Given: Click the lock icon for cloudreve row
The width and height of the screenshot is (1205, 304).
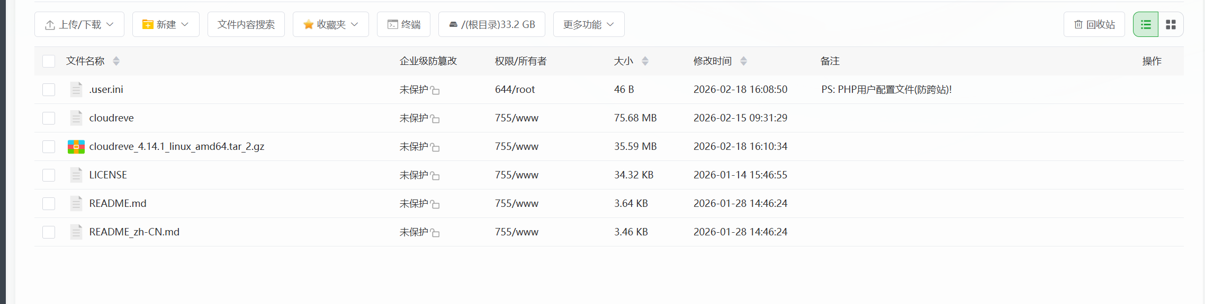Looking at the screenshot, I should [435, 119].
